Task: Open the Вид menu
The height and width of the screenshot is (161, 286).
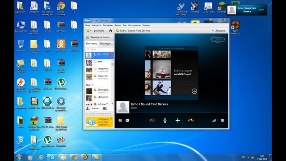Action: [125, 25]
